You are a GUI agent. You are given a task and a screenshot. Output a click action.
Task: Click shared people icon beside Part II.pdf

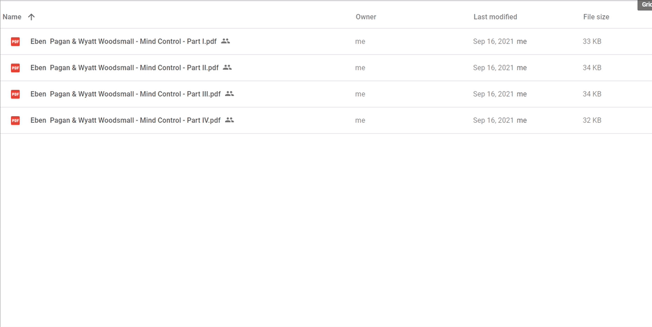point(227,67)
